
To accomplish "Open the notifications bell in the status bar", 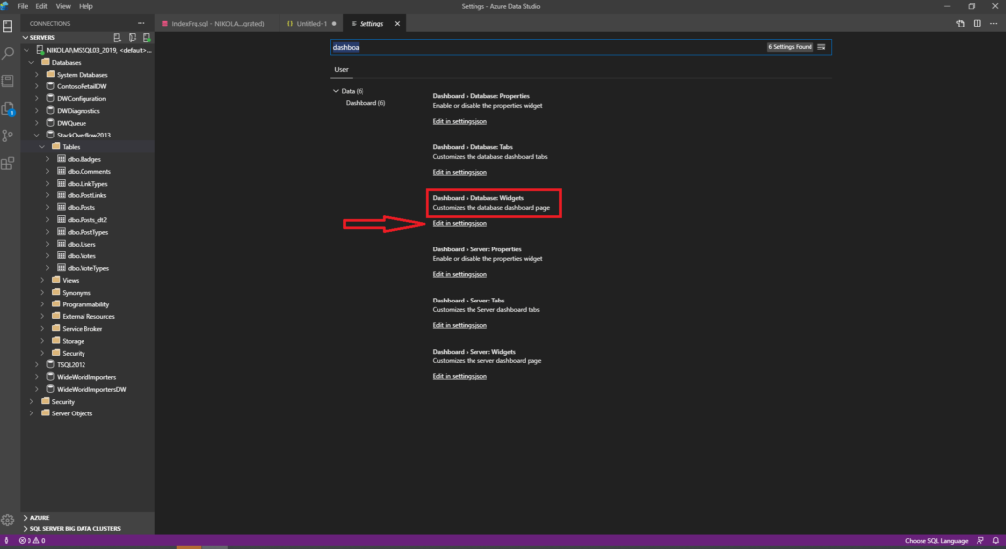I will [996, 541].
